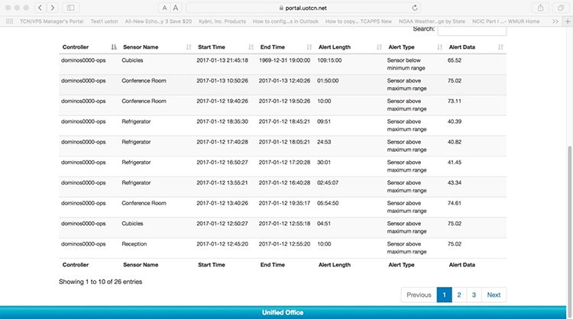Click start time 2017-01-12 17:40:28
Screen dimensions: 573x319
[x=222, y=142]
